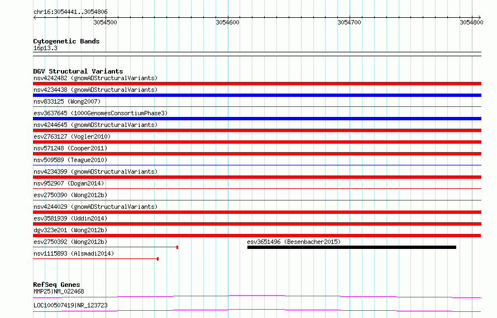Click the 3054600 ruler position
This screenshot has width=497, height=318.
228,22
